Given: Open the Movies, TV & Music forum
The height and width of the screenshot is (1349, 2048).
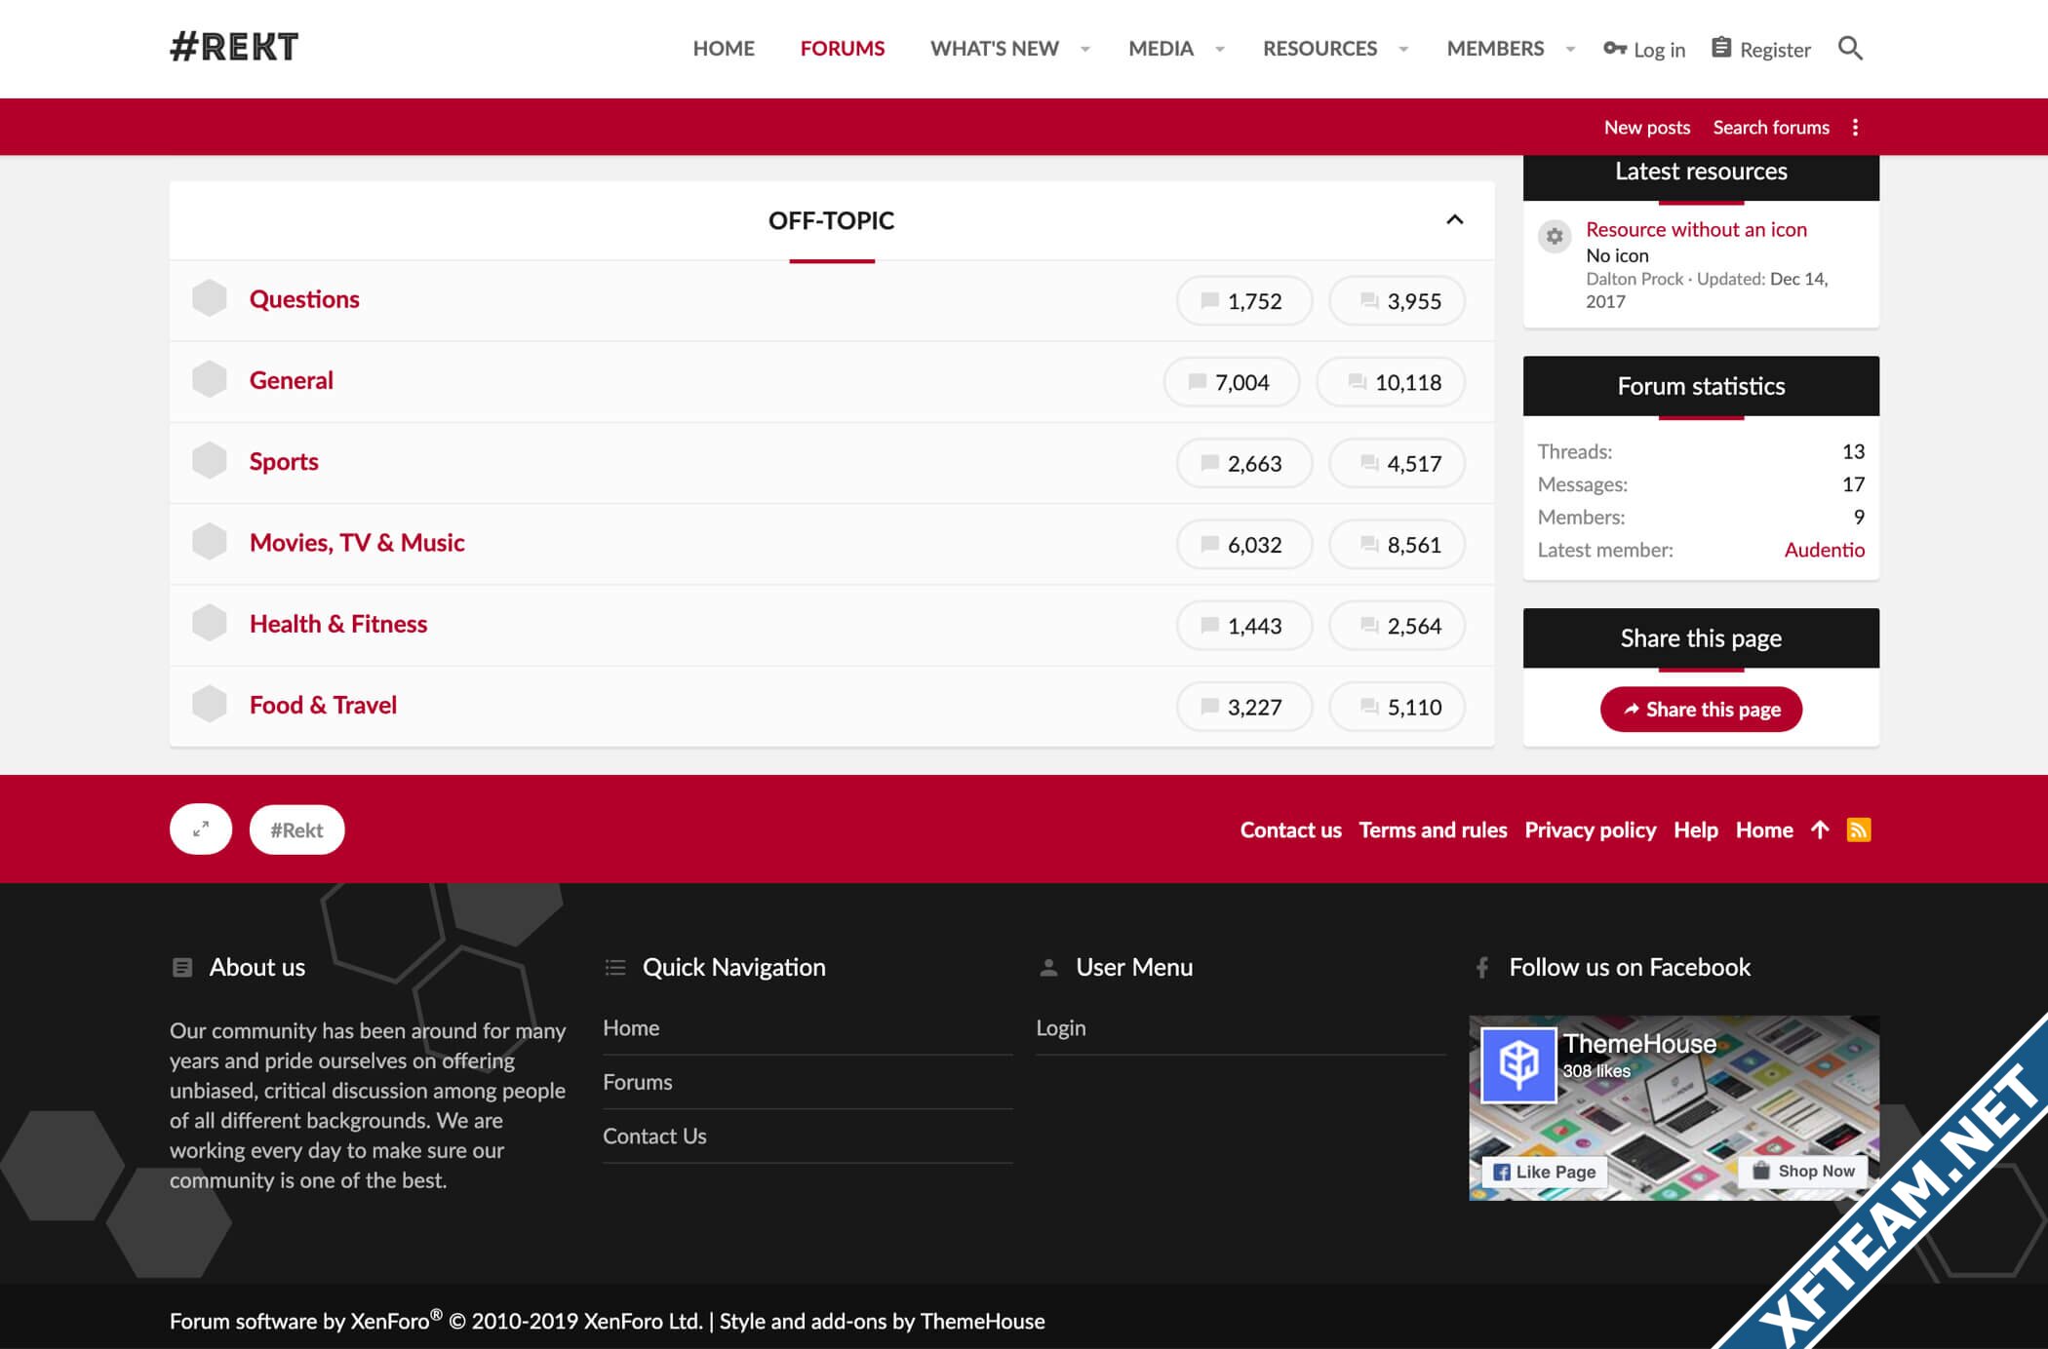Looking at the screenshot, I should 357,542.
